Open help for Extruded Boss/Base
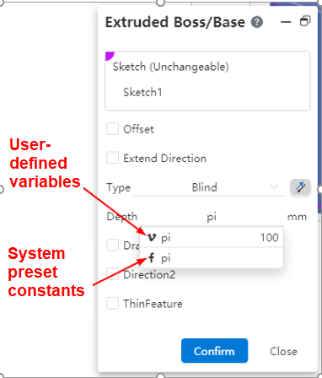 (257, 22)
